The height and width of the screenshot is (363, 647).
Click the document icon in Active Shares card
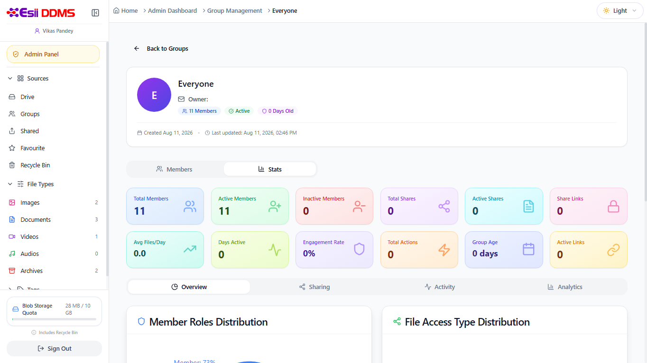click(529, 206)
